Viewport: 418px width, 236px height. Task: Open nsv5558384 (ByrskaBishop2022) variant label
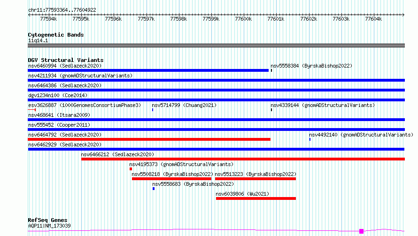(x=311, y=66)
